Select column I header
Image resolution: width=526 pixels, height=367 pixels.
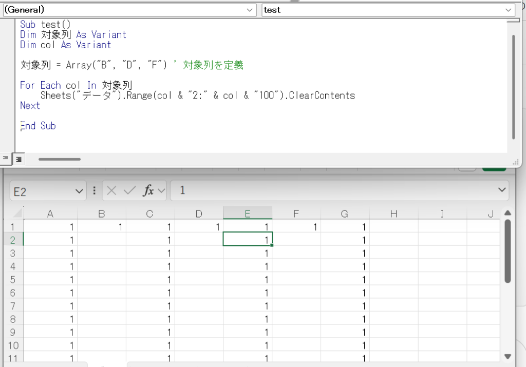[442, 214]
